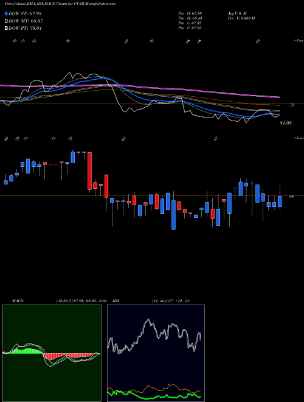Viewport: 304px width, 402px height.
Task: Click the '72' price axis label
Action: [x=291, y=105]
